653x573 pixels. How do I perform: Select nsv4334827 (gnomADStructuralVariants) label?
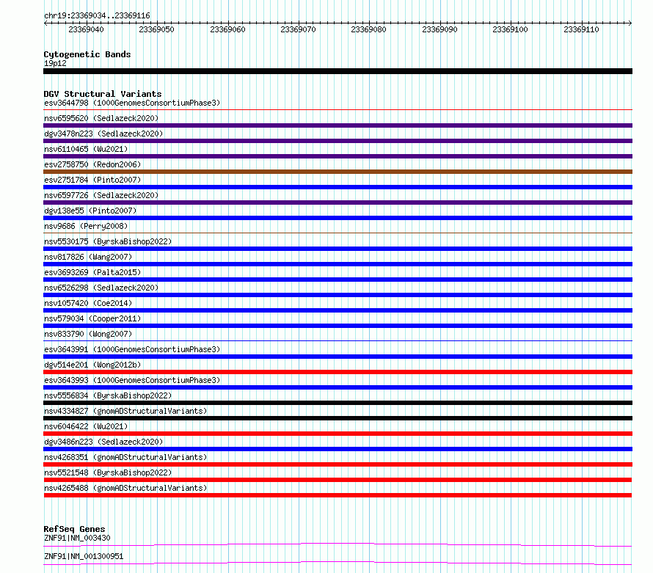pos(125,411)
